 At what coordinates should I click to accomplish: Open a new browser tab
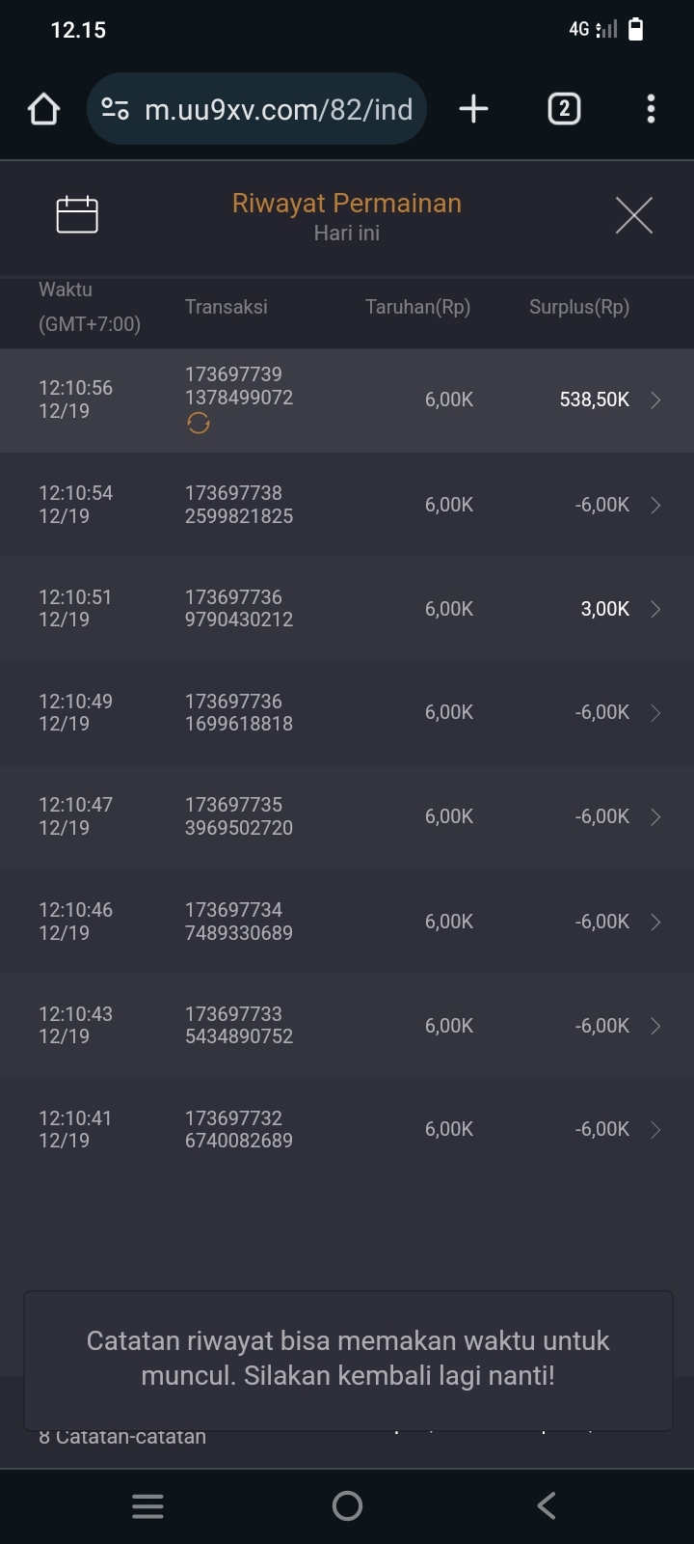(473, 109)
